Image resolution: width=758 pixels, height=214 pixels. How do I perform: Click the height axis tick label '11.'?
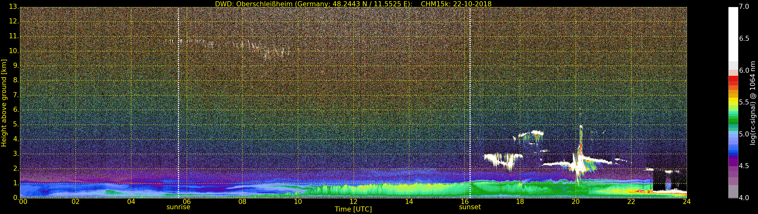click(14, 36)
